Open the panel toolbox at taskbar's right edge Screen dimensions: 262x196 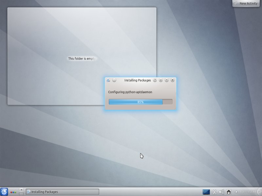point(260,192)
